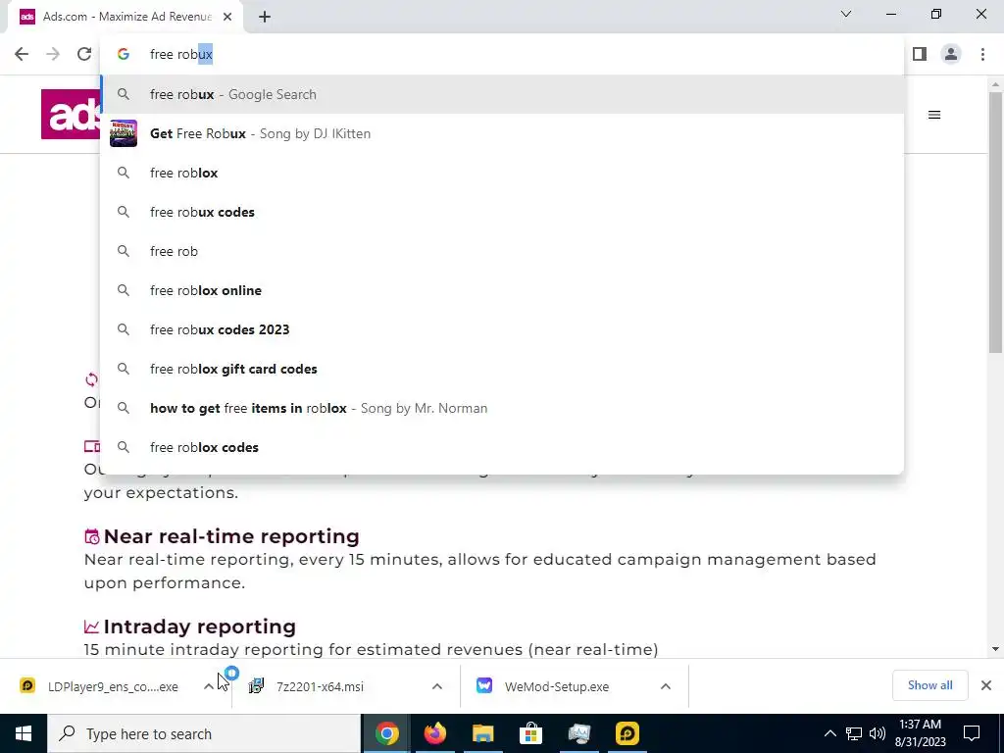
Task: Open Chrome from the taskbar
Action: (386, 733)
